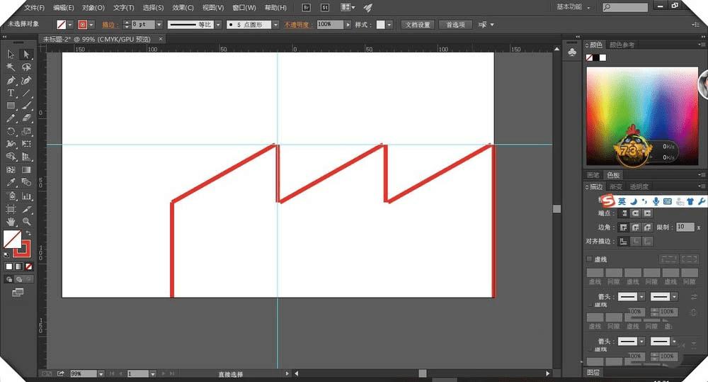Open the 效果(C) menu
Viewport: 708px width, 382px height.
pyautogui.click(x=183, y=8)
